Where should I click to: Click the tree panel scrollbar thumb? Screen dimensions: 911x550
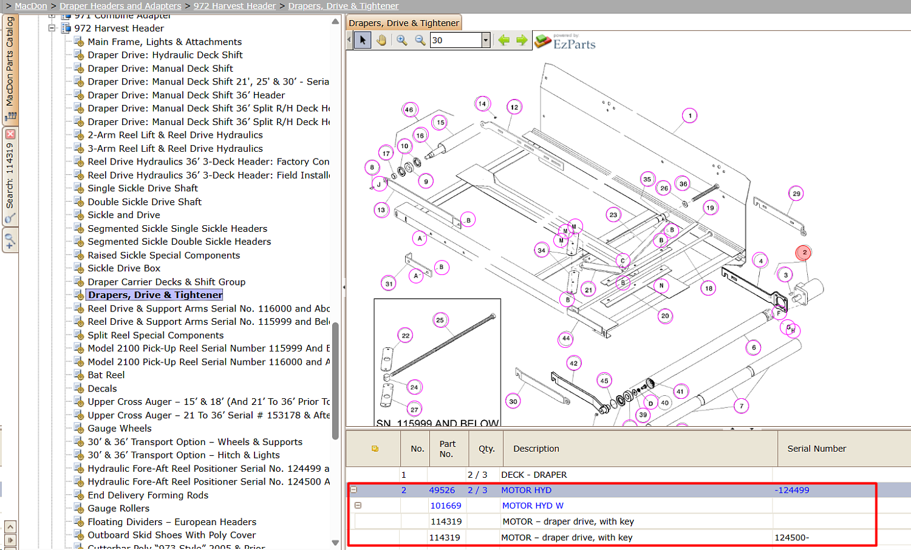tap(335, 381)
